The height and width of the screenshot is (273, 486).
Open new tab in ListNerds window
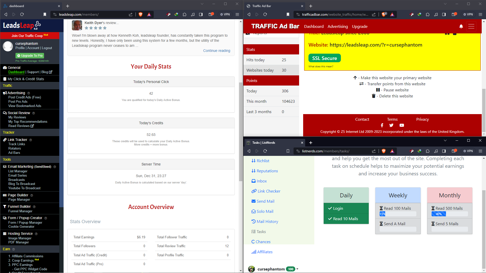[x=311, y=143]
